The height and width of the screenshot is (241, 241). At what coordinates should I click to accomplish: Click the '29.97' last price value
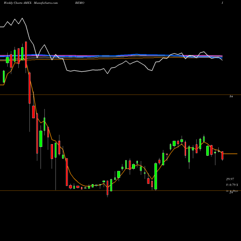230,179
